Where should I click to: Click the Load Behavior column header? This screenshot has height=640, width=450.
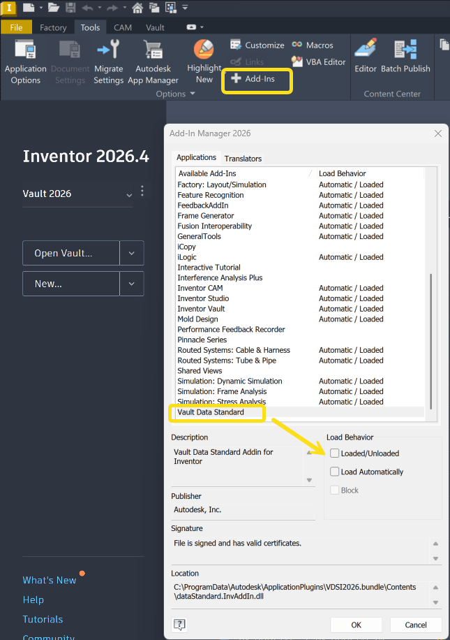[370, 173]
